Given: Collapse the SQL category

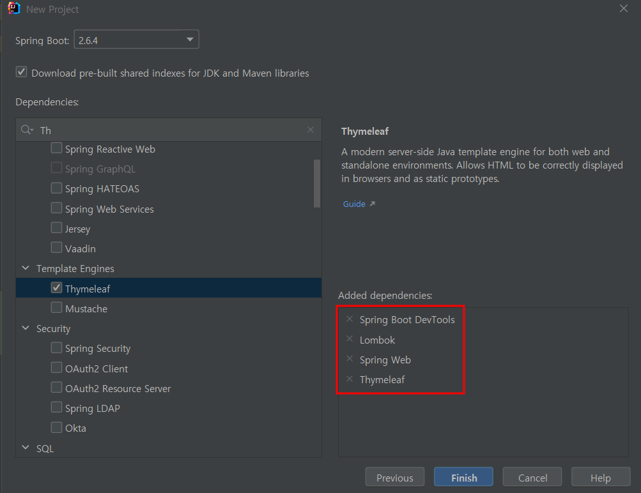Looking at the screenshot, I should [26, 448].
